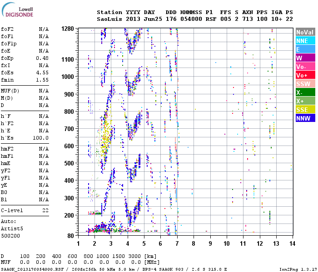This screenshot has width=318, height=272.
Task: Click the 10 MHz frequency axis label
Action: [226, 243]
